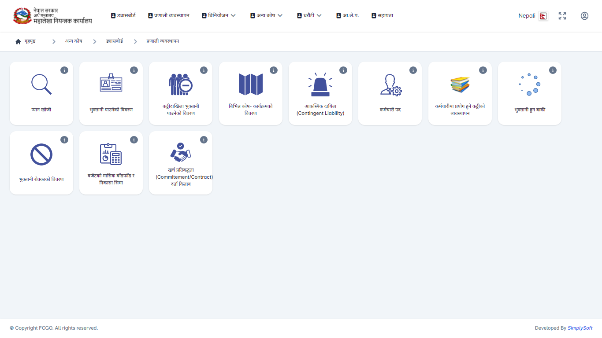Toggle fullscreen mode icon in header
This screenshot has height=338, width=602.
click(562, 16)
